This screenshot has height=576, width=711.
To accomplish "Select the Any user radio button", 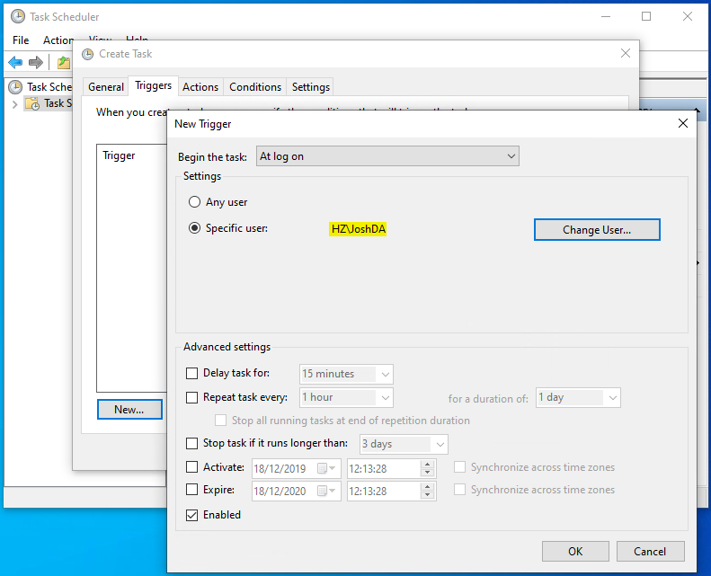I will coord(194,201).
